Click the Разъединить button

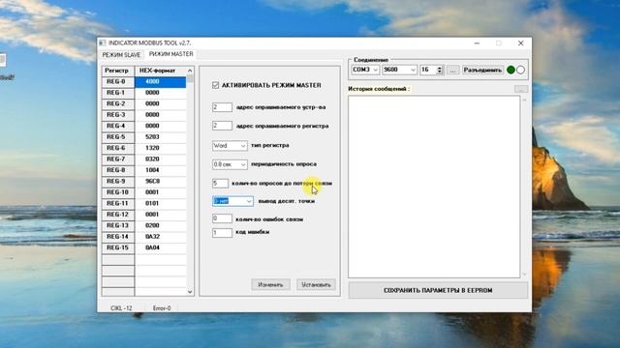tap(482, 70)
